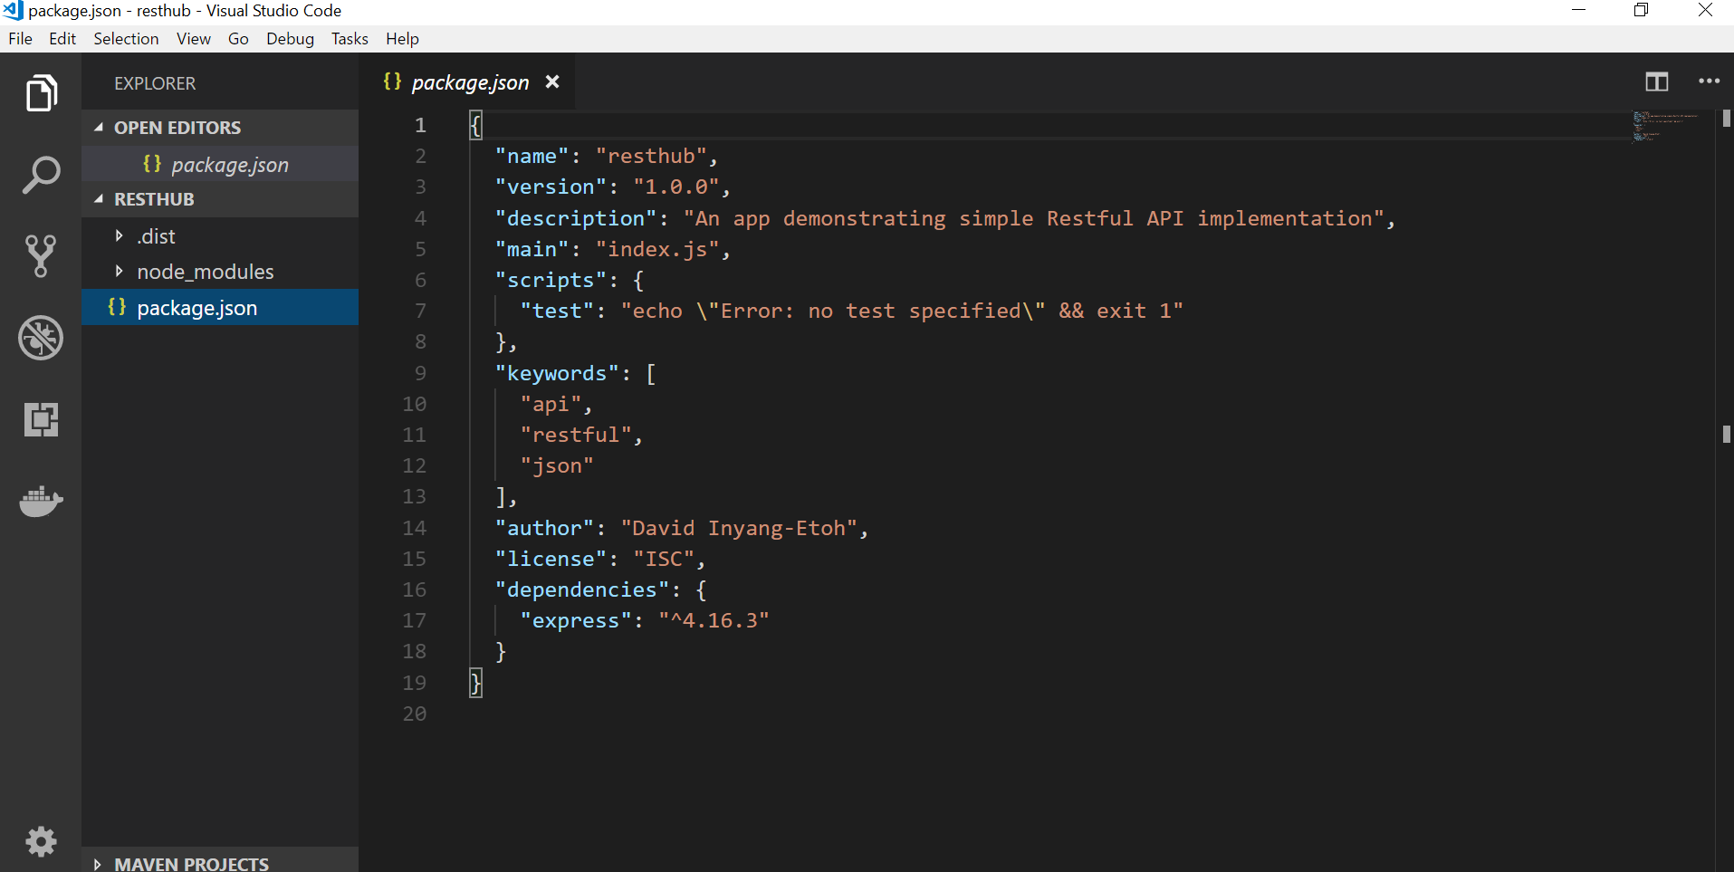Click the Split Editor icon
The image size is (1734, 872).
[1657, 81]
